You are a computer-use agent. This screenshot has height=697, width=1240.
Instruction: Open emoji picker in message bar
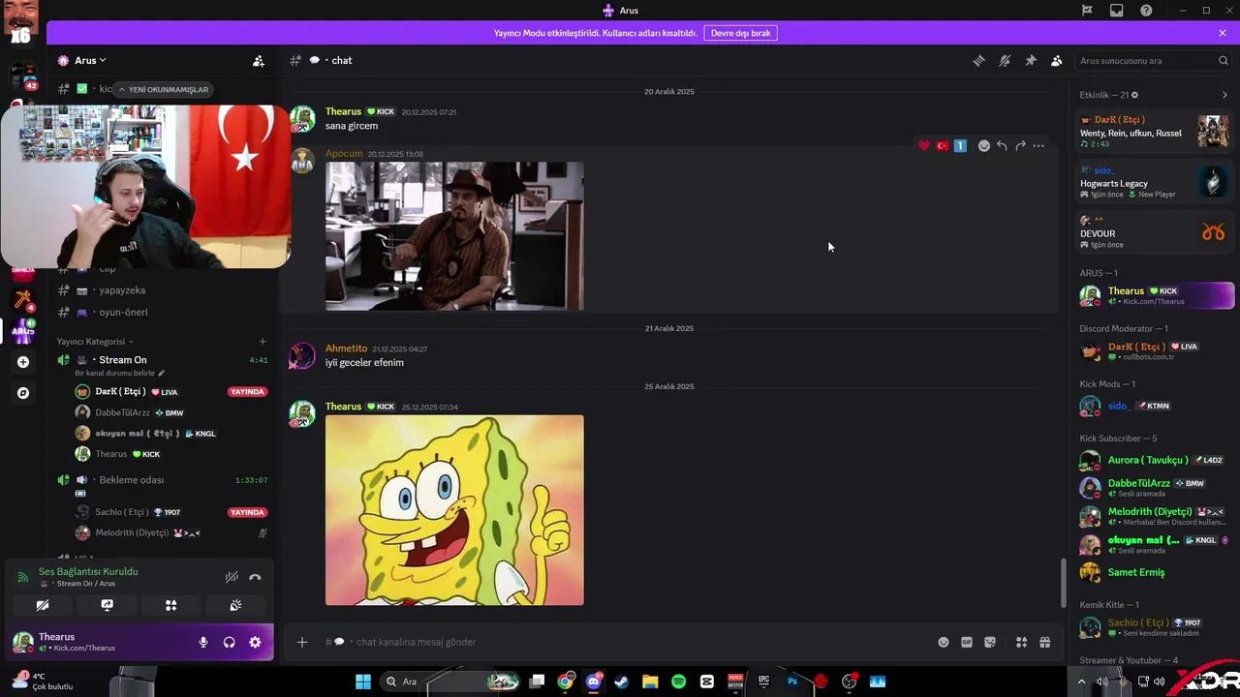point(944,642)
